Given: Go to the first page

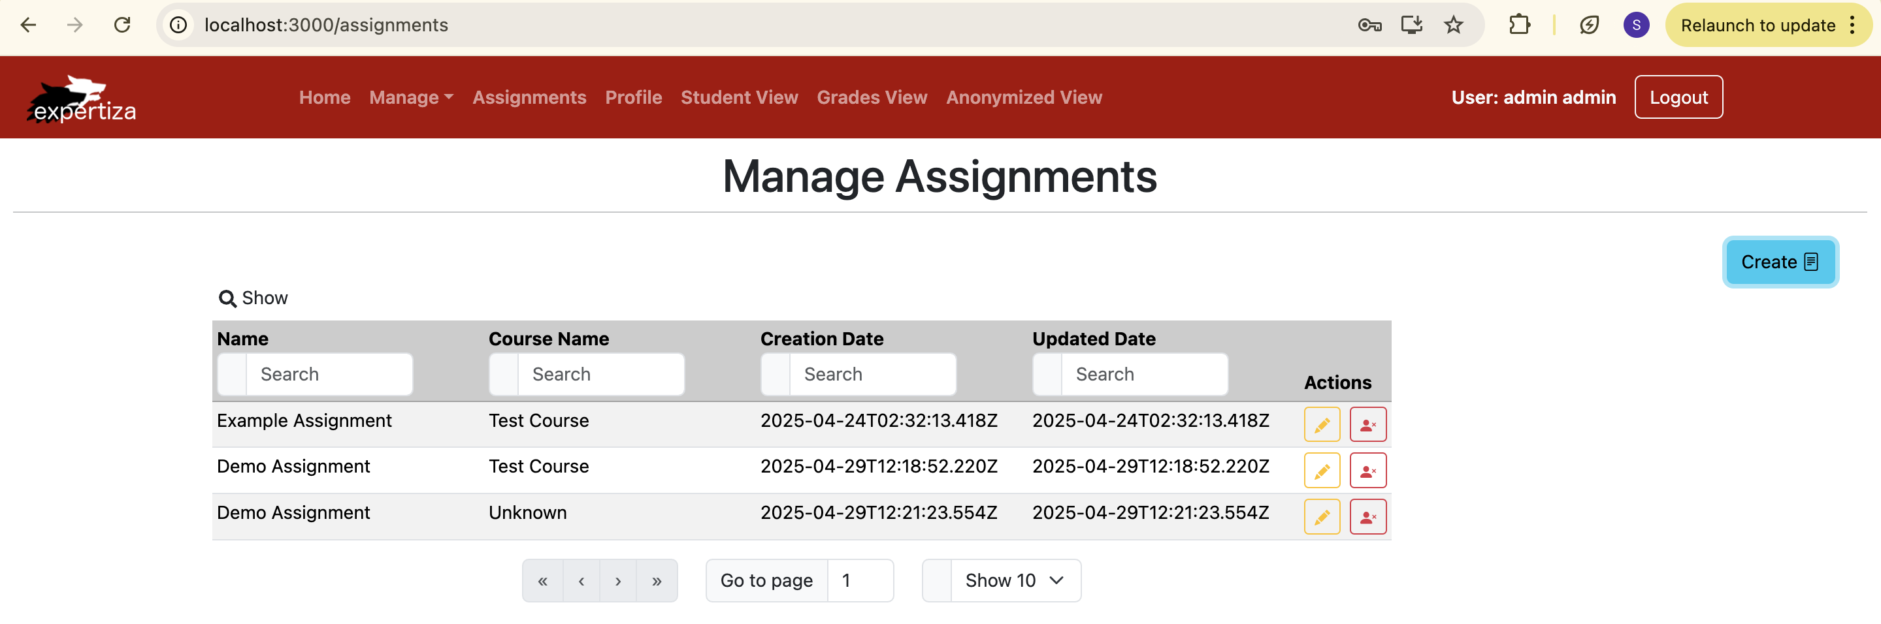Looking at the screenshot, I should coord(542,581).
